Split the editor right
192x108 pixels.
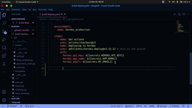click(x=184, y=14)
